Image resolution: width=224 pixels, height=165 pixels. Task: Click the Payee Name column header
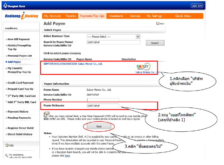pos(84,59)
